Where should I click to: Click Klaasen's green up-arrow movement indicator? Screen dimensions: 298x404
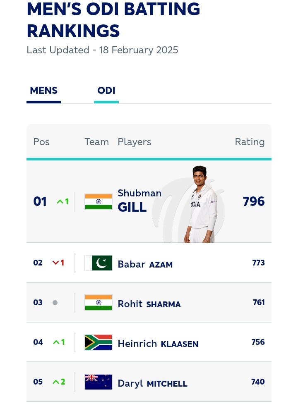point(59,342)
